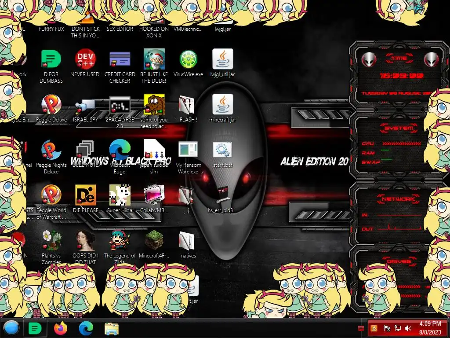
Task: Click the DRIVES header in the widget
Action: 398,261
